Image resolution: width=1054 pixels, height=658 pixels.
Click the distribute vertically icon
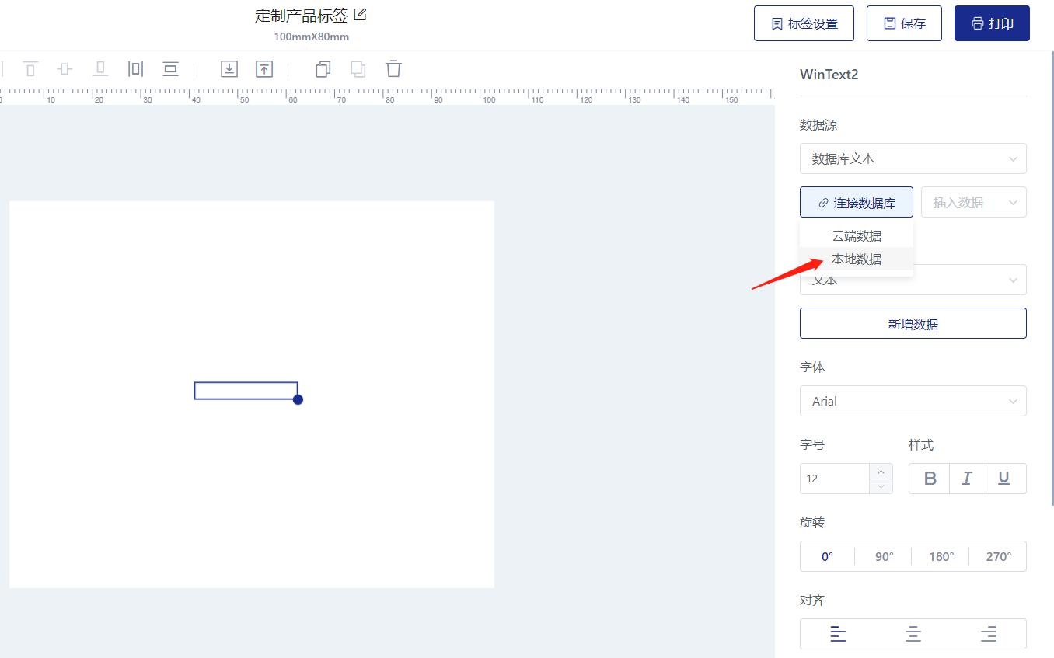point(170,69)
